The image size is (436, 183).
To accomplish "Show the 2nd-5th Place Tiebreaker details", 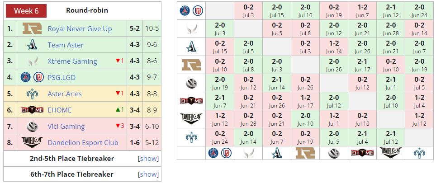I will (x=148, y=159).
